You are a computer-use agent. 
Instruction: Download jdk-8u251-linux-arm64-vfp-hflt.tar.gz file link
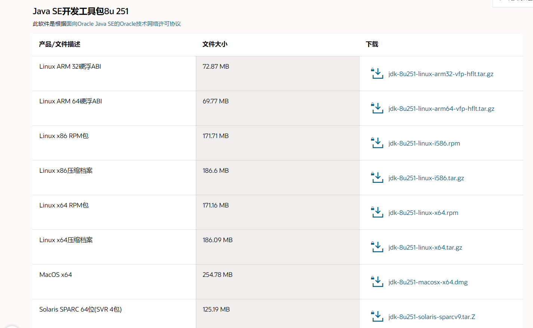441,109
